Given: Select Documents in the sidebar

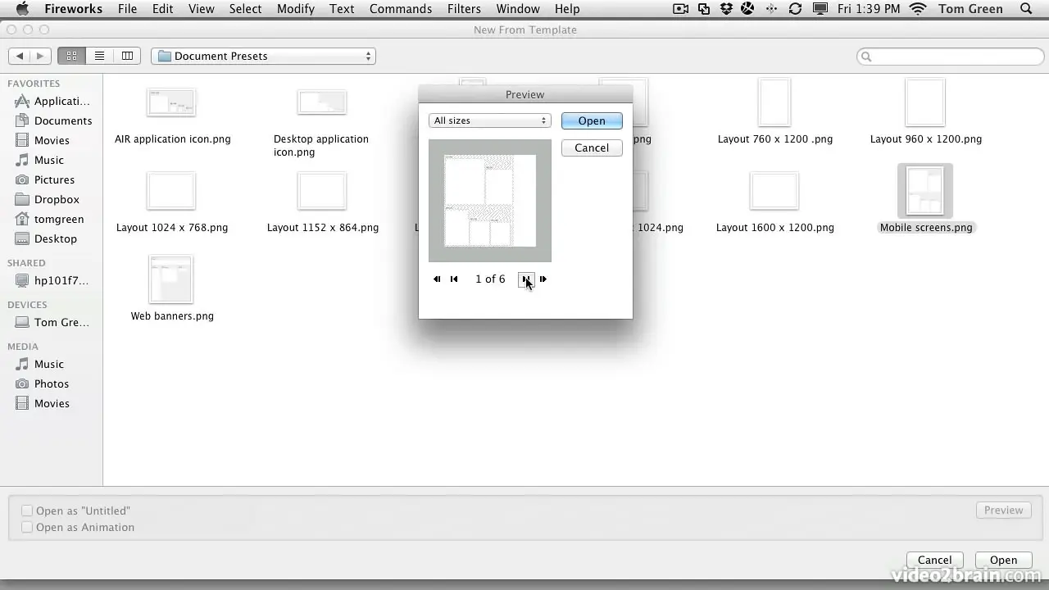Looking at the screenshot, I should coord(52,120).
